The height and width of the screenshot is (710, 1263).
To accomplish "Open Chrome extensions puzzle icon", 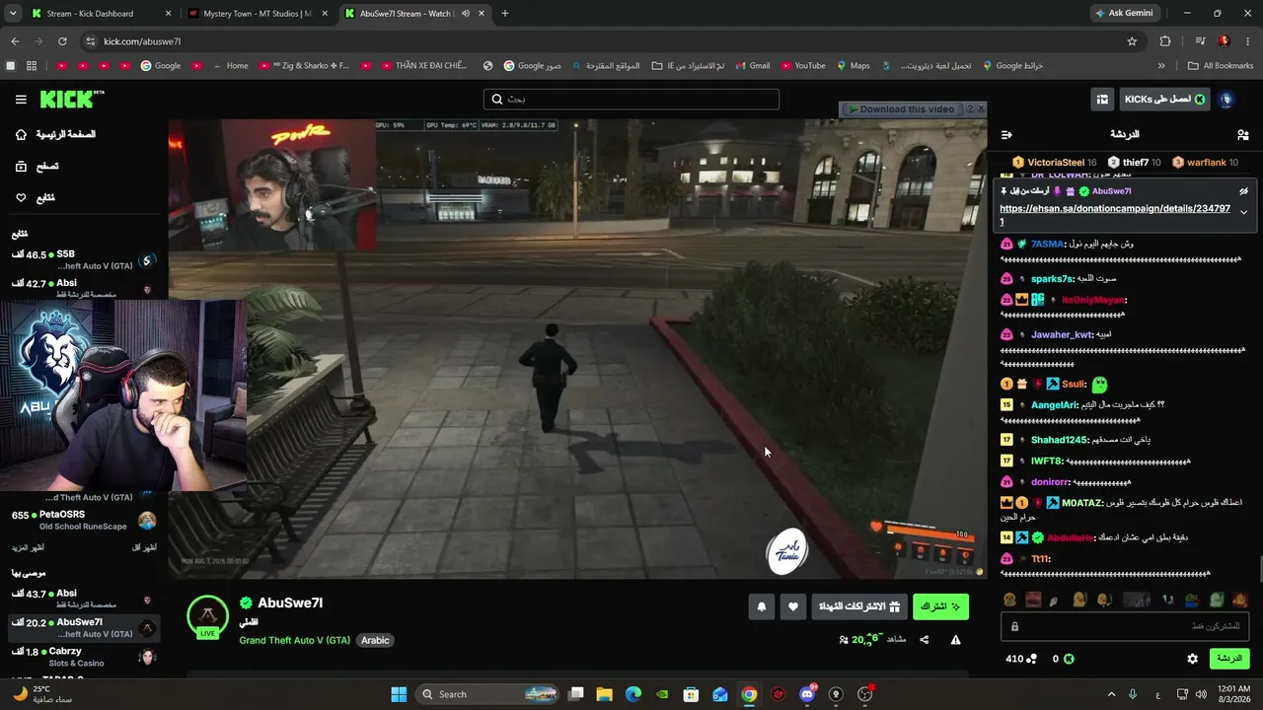I will pos(1165,41).
